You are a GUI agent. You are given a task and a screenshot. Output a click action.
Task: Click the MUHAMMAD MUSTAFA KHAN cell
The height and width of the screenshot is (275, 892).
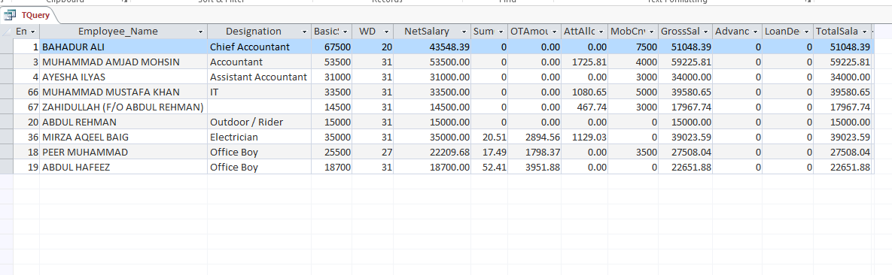point(123,92)
